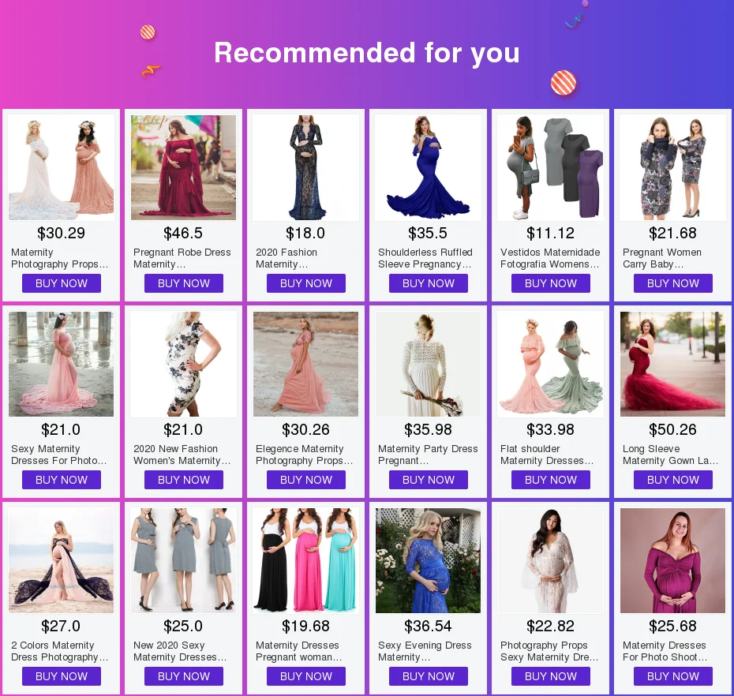Buy the $46.5 Pregnant Robe Dress

(183, 283)
